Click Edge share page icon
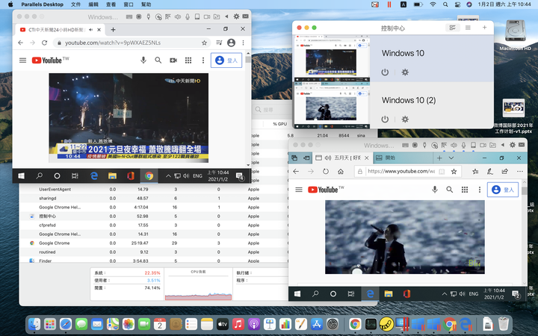 (x=504, y=172)
